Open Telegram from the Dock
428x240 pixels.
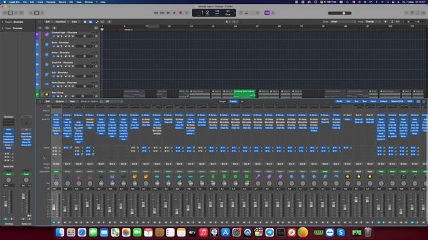[270, 233]
